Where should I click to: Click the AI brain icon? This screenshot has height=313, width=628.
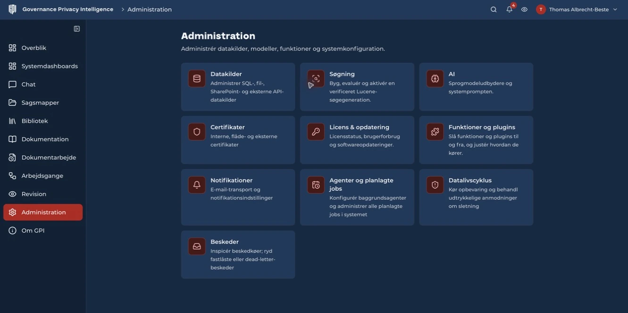pos(435,79)
